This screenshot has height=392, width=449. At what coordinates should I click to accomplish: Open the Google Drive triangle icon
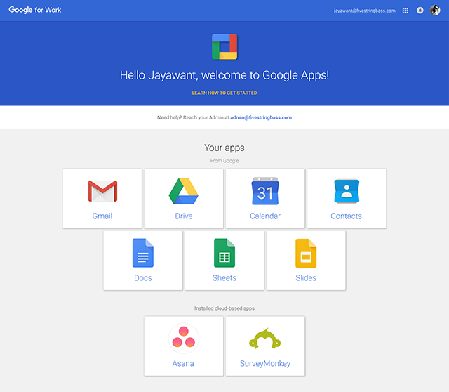click(x=184, y=191)
